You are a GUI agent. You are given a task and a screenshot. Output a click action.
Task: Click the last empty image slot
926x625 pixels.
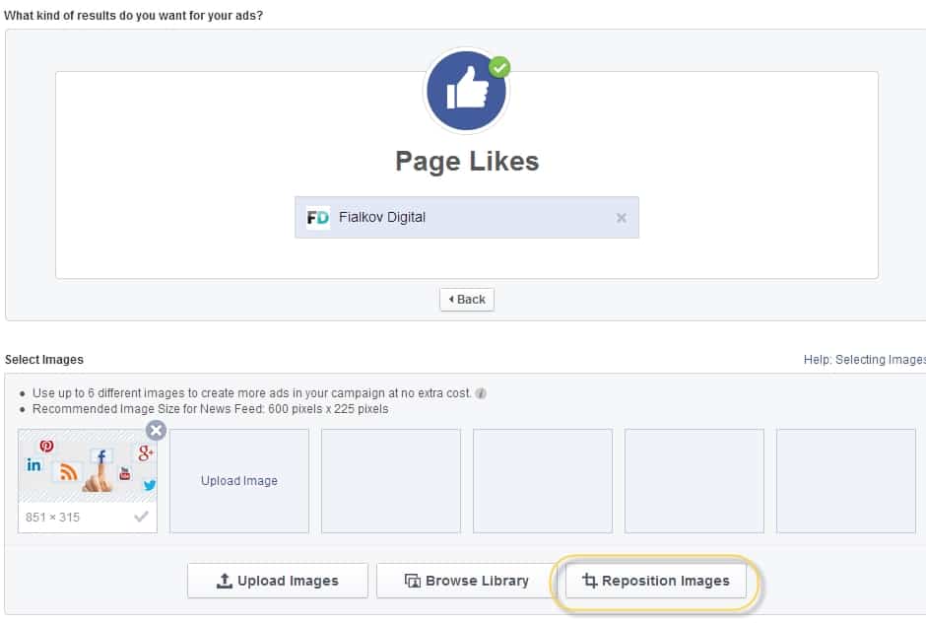click(x=846, y=481)
